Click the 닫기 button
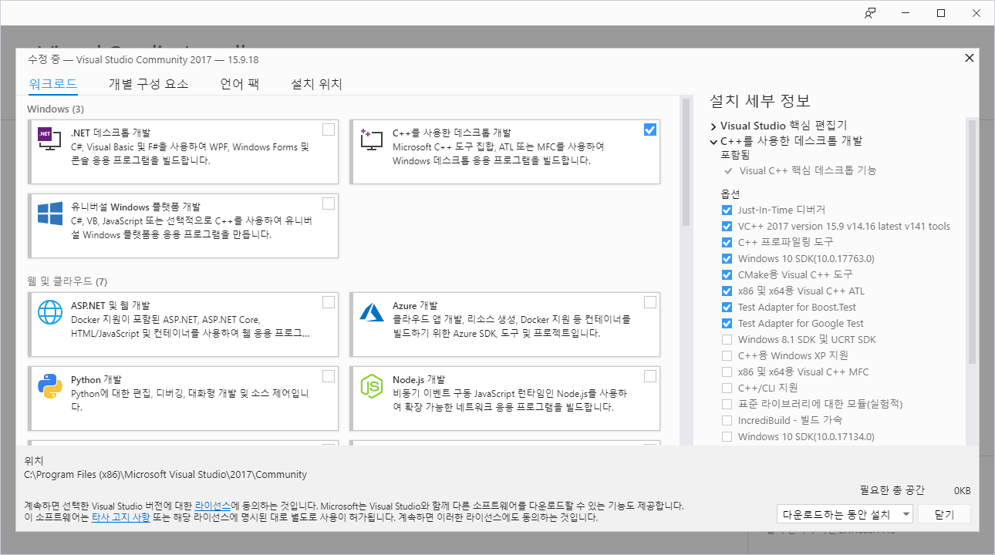Screen dimensions: 995x555 (944, 514)
